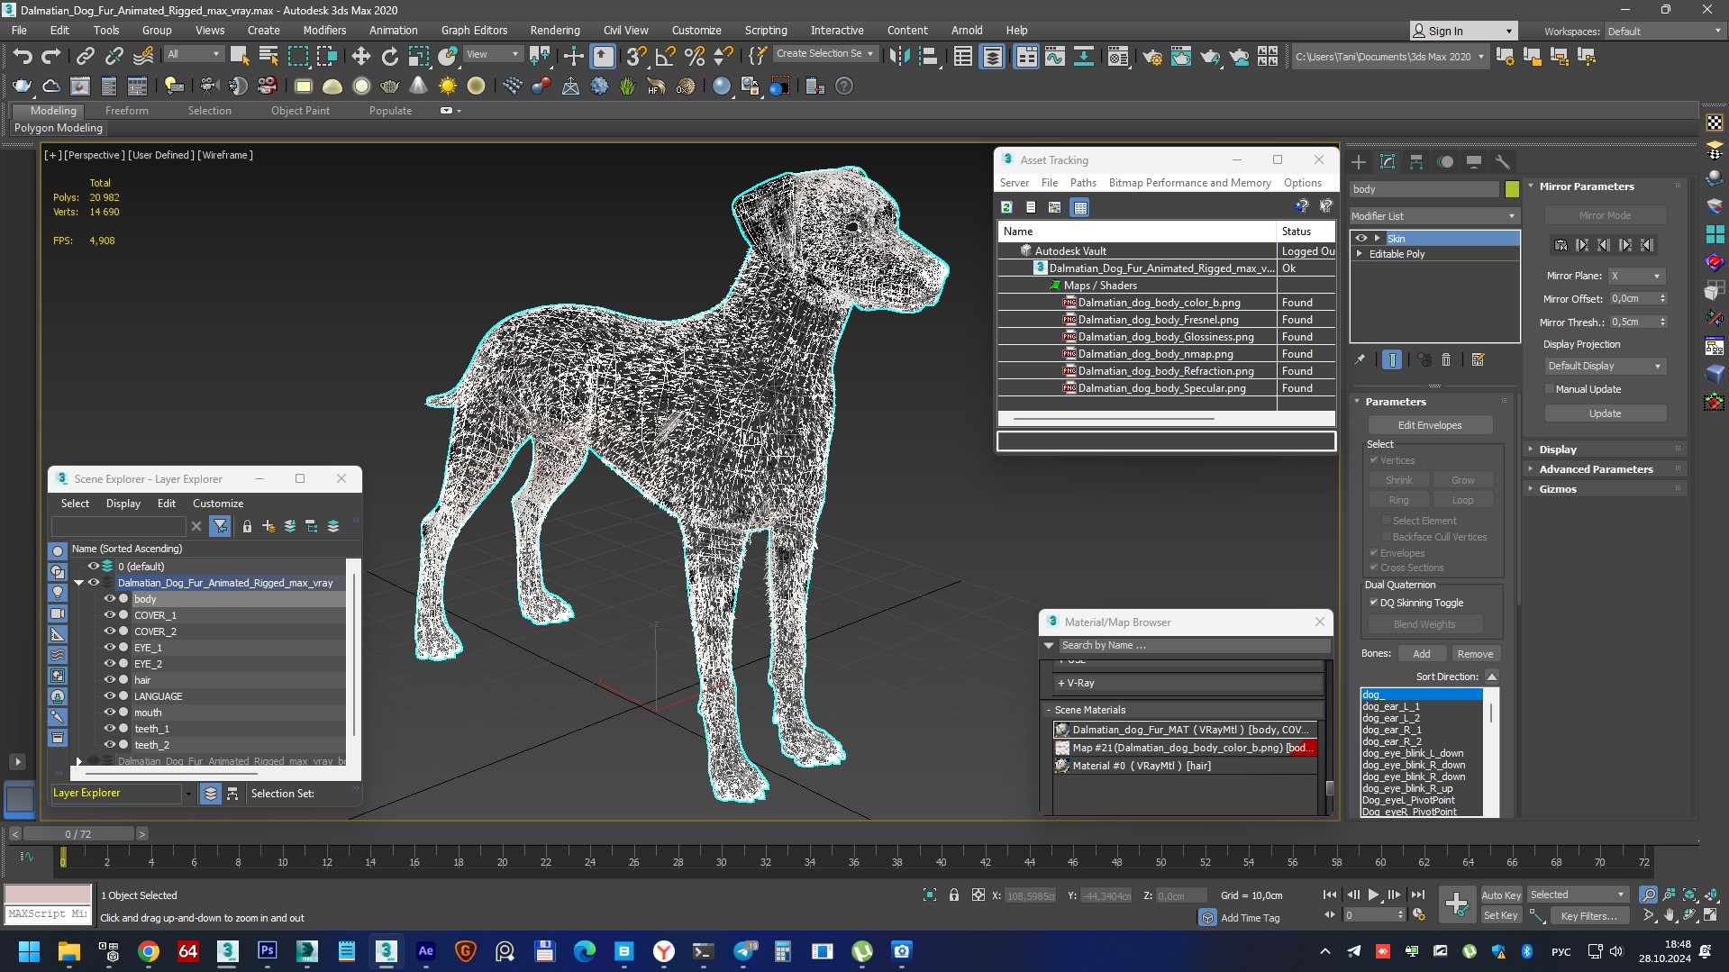Hide the hair object eye icon
Image resolution: width=1729 pixels, height=972 pixels.
coord(109,679)
